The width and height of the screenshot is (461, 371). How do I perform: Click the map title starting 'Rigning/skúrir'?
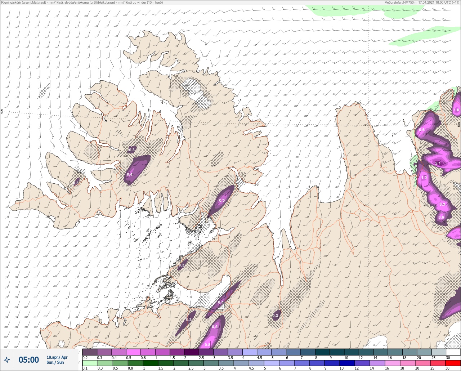(x=82, y=3)
